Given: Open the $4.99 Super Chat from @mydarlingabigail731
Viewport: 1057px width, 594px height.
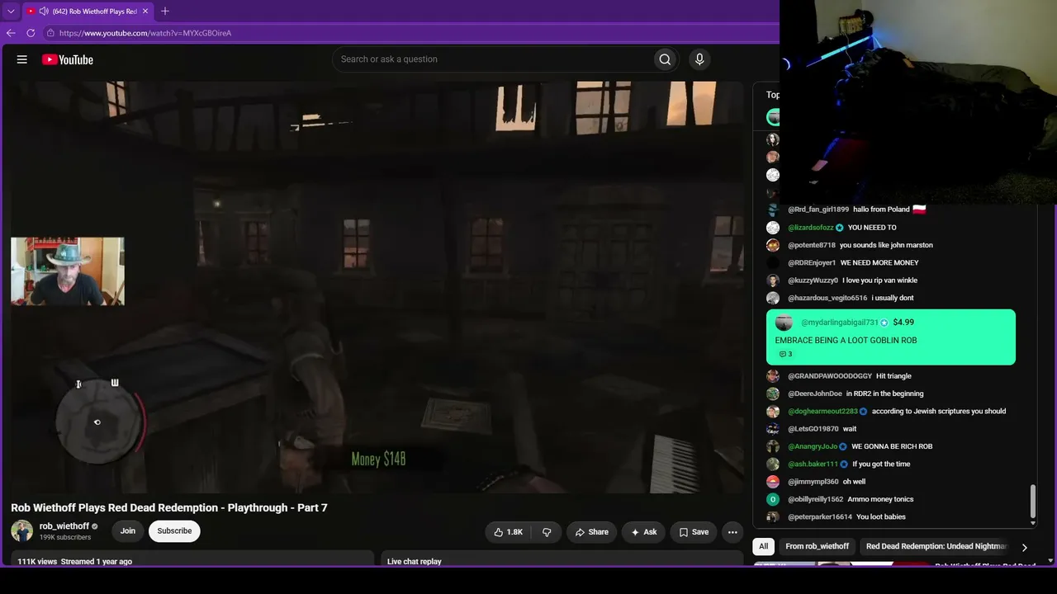Looking at the screenshot, I should 891,337.
